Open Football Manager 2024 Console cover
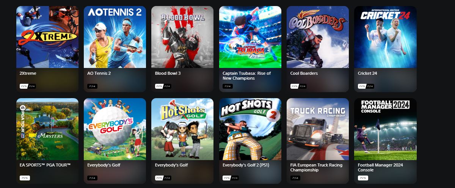 (385, 129)
